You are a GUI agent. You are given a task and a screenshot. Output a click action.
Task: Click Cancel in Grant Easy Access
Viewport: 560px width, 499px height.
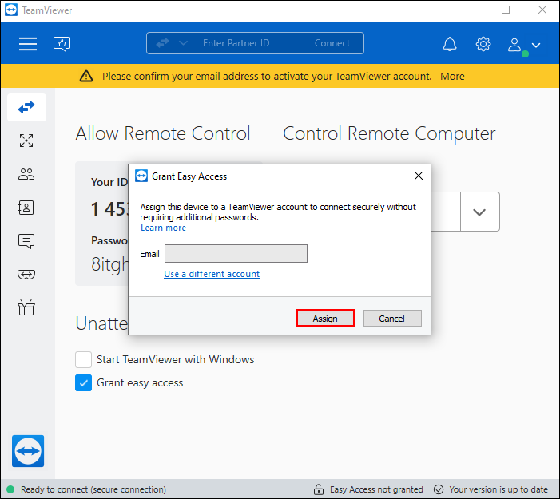(392, 319)
